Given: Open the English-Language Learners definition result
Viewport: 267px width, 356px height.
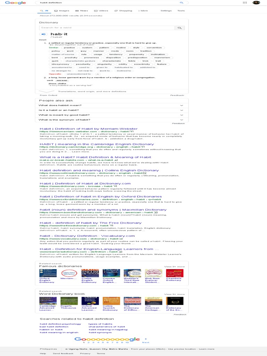Looking at the screenshot, I should (x=99, y=249).
